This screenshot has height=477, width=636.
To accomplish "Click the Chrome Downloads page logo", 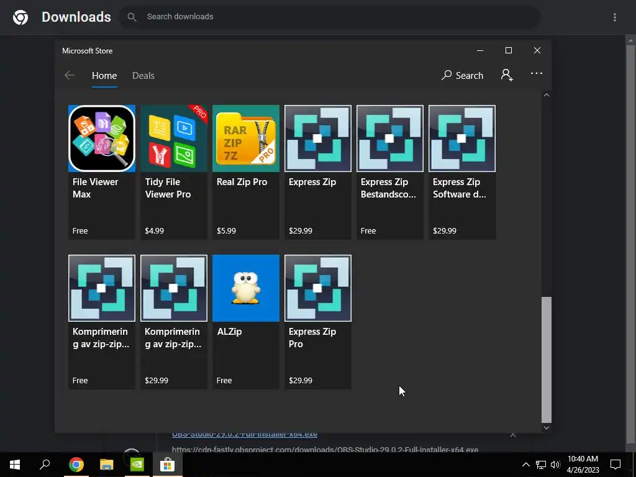I will pos(20,17).
